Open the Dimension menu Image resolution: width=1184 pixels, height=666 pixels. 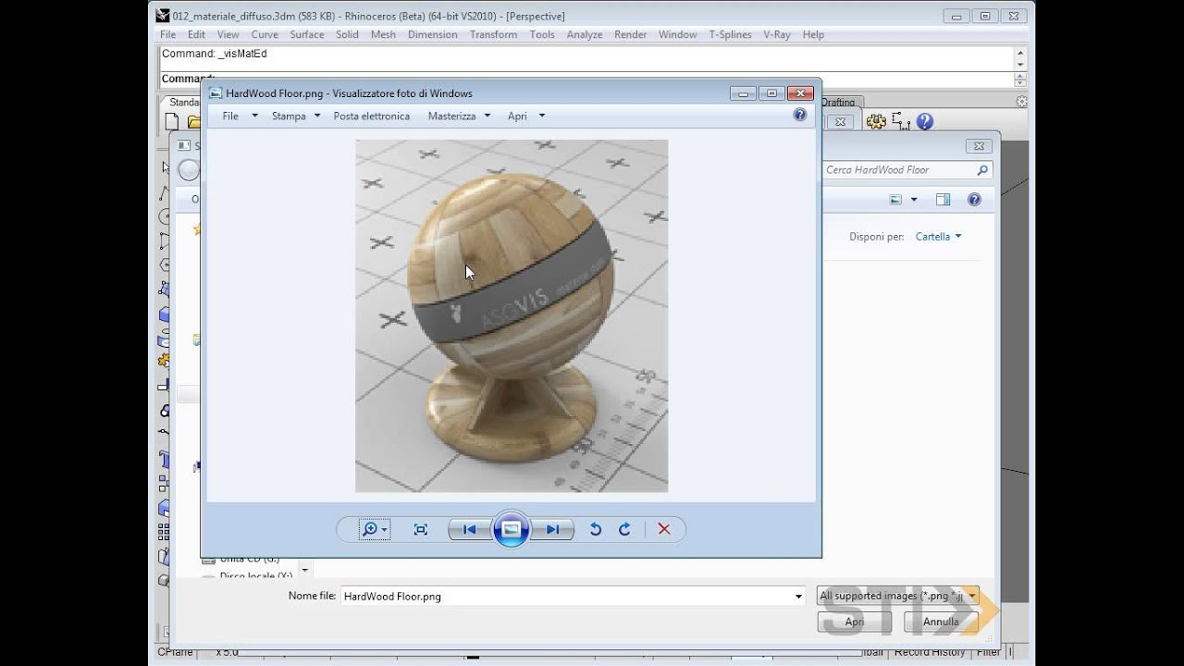433,34
